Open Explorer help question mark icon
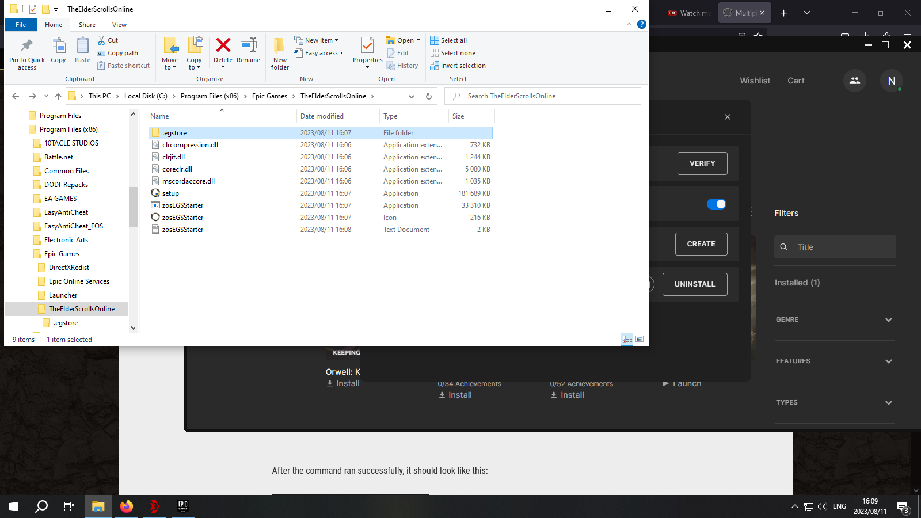 click(642, 24)
